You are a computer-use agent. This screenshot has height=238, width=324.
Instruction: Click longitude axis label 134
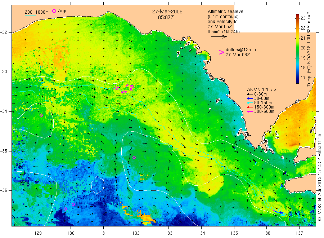[201, 233]
